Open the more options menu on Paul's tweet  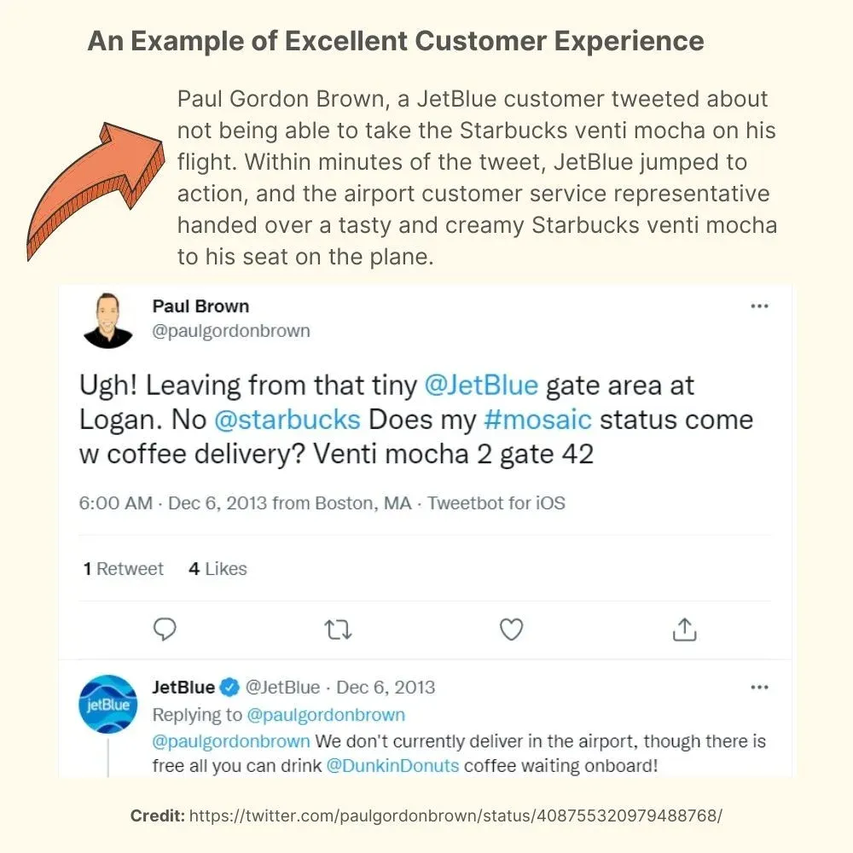coord(759,305)
